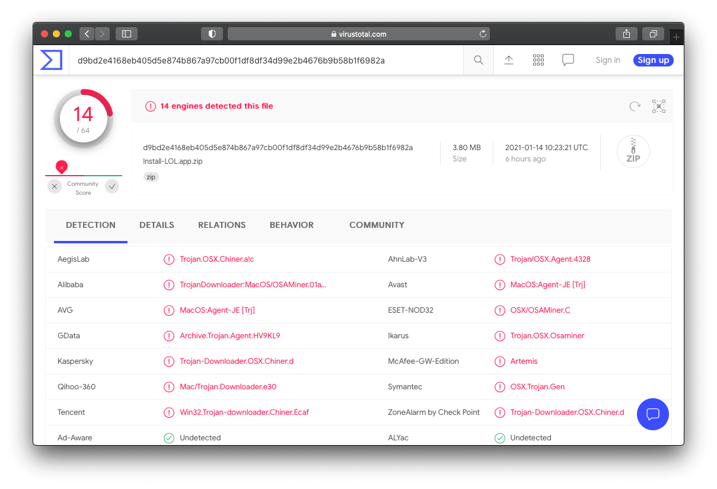This screenshot has width=717, height=489.
Task: Click the Sign in link
Action: tap(608, 60)
